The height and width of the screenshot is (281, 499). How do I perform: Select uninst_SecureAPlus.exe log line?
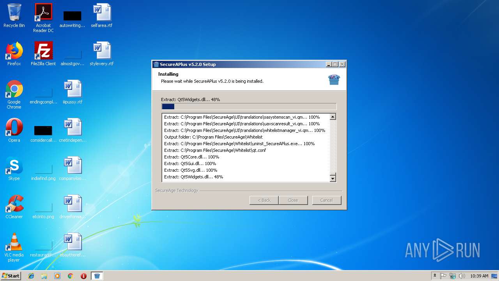click(239, 144)
